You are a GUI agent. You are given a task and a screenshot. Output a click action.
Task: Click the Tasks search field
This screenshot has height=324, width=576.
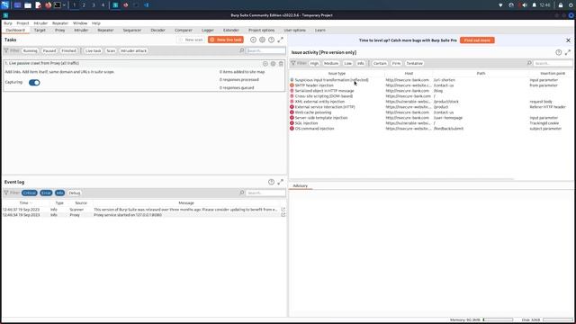click(x=266, y=50)
